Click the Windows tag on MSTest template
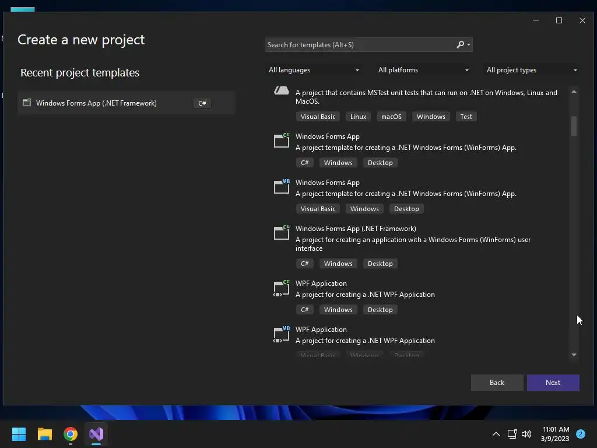 pos(431,117)
